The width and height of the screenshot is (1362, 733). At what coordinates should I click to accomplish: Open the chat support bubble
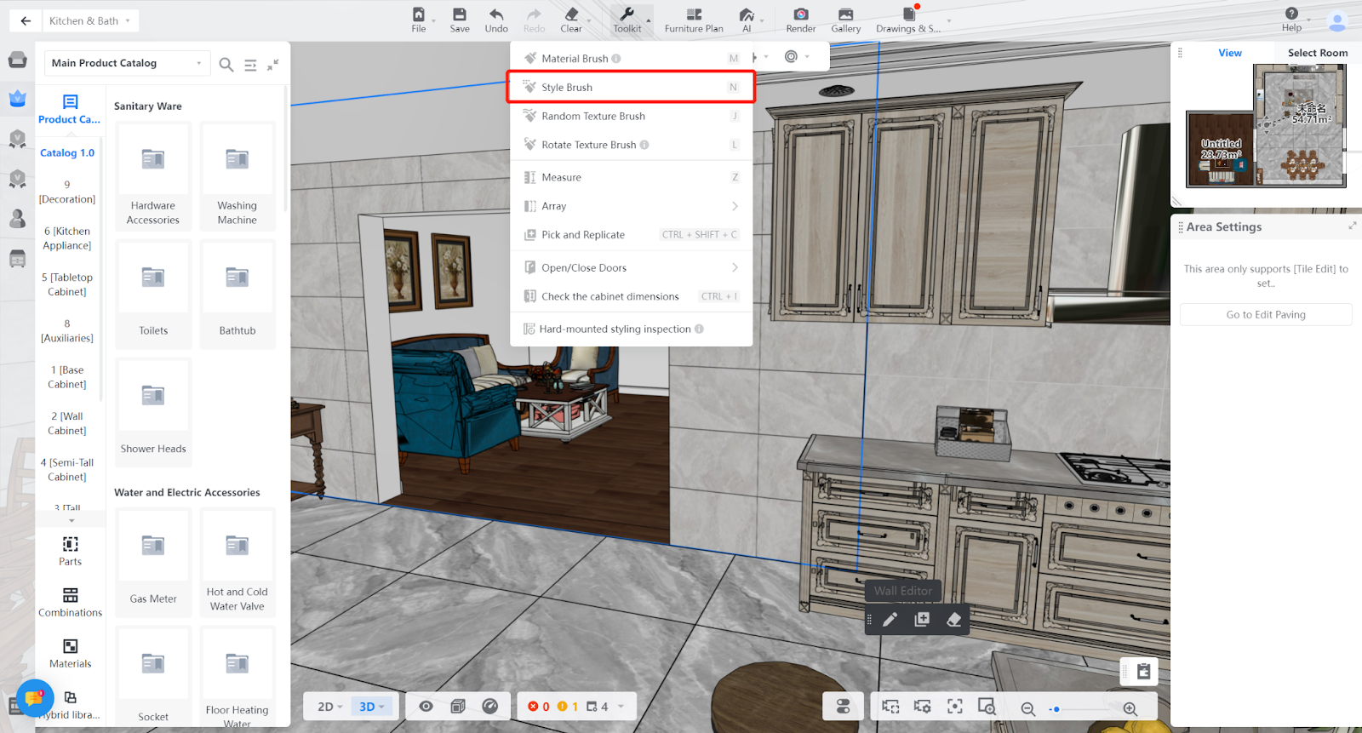click(x=34, y=699)
